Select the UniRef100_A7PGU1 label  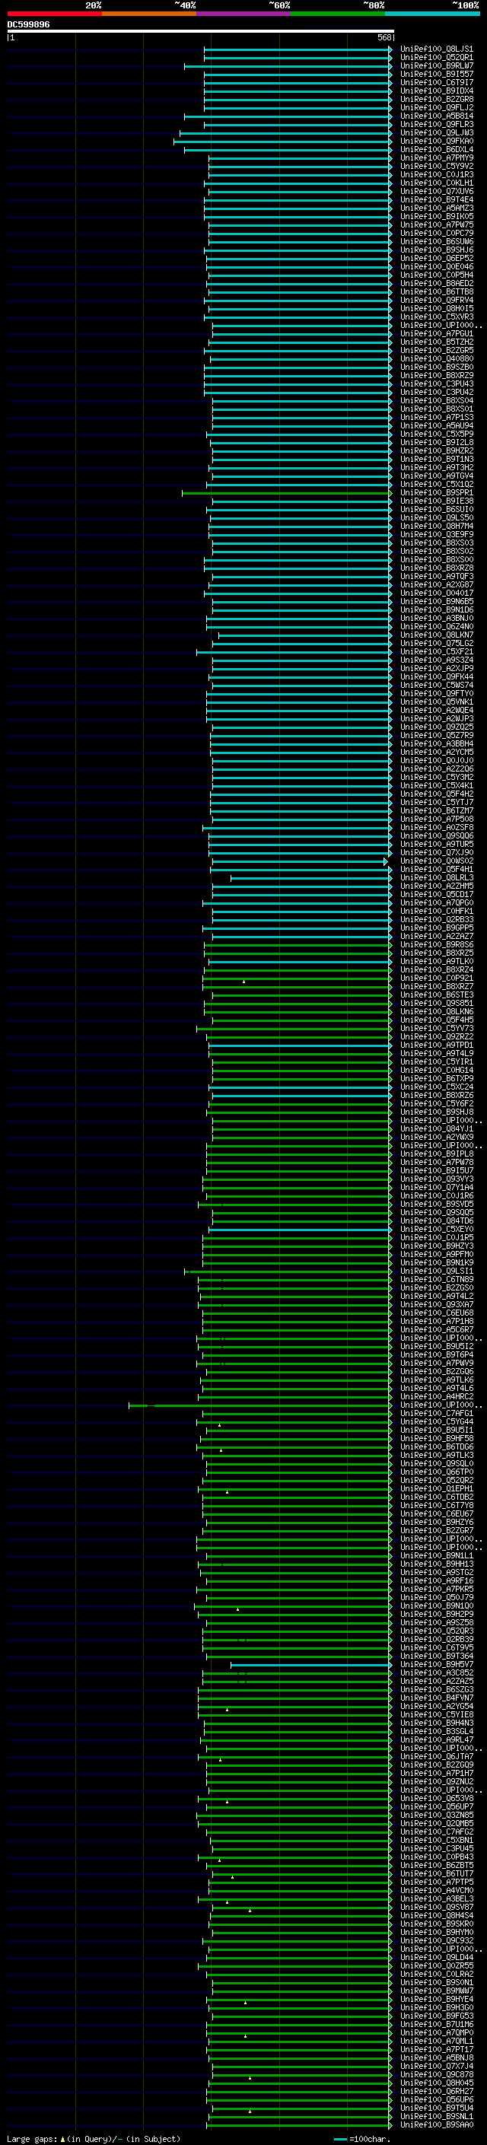pyautogui.click(x=437, y=334)
